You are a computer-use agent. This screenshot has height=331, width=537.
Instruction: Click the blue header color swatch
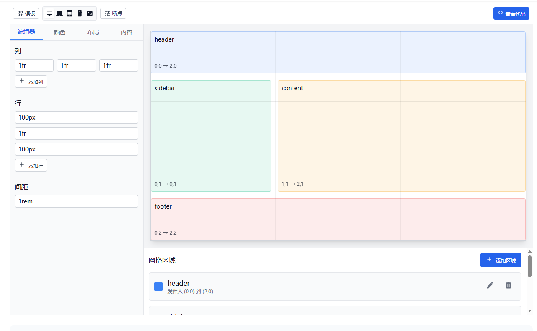click(158, 287)
